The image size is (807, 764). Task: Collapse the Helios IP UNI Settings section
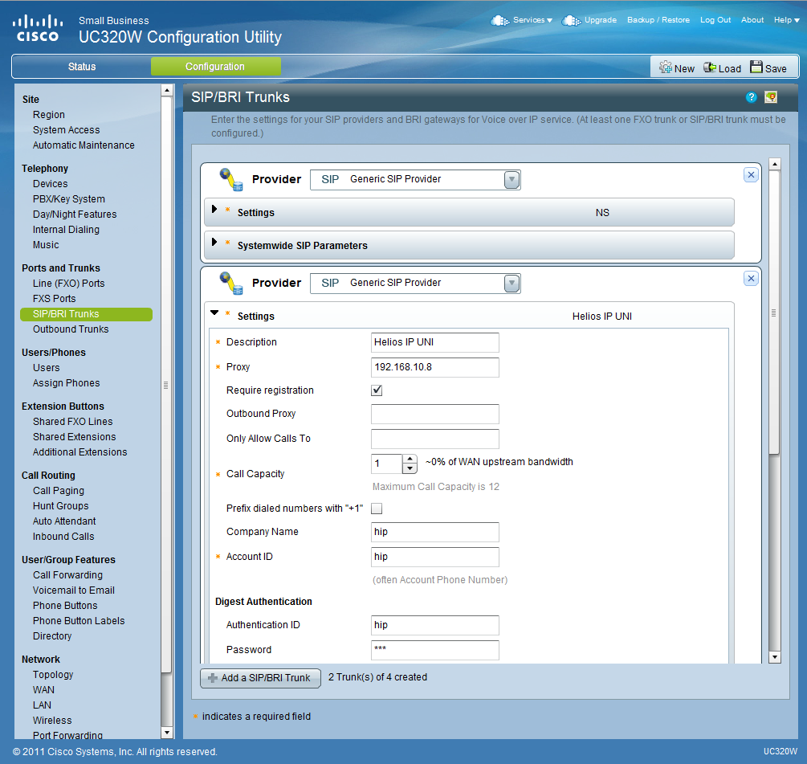pyautogui.click(x=214, y=313)
